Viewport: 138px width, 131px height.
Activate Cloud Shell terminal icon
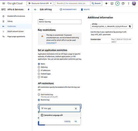(112, 3)
